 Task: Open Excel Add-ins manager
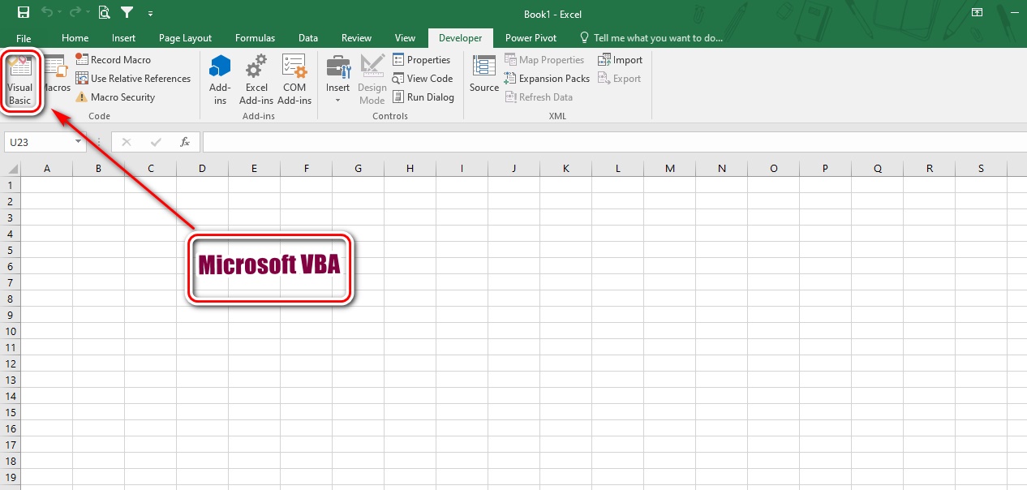[256, 80]
